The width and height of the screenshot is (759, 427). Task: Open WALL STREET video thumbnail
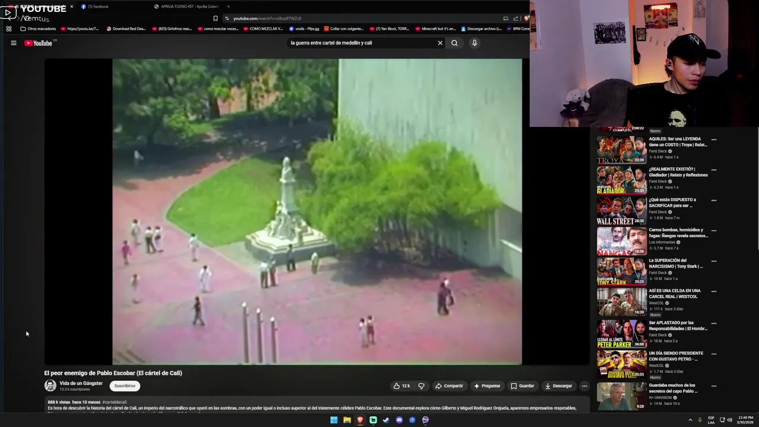coord(621,211)
